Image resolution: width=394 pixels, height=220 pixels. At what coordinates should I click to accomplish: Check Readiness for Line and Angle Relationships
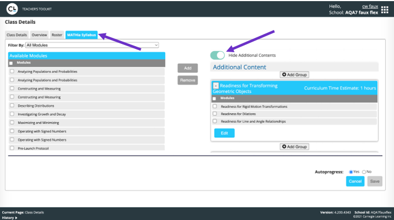[x=215, y=121]
